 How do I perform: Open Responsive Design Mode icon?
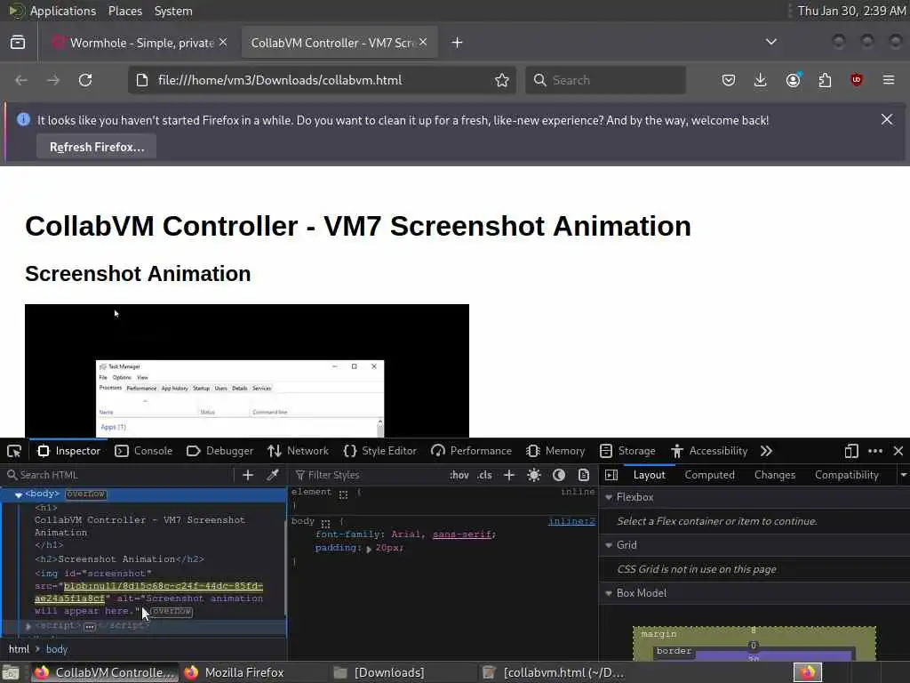850,451
